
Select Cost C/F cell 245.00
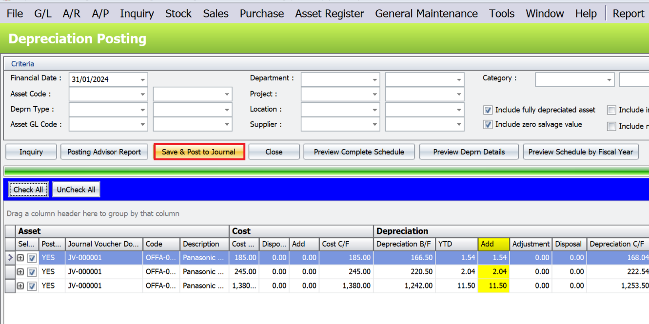[x=346, y=272]
